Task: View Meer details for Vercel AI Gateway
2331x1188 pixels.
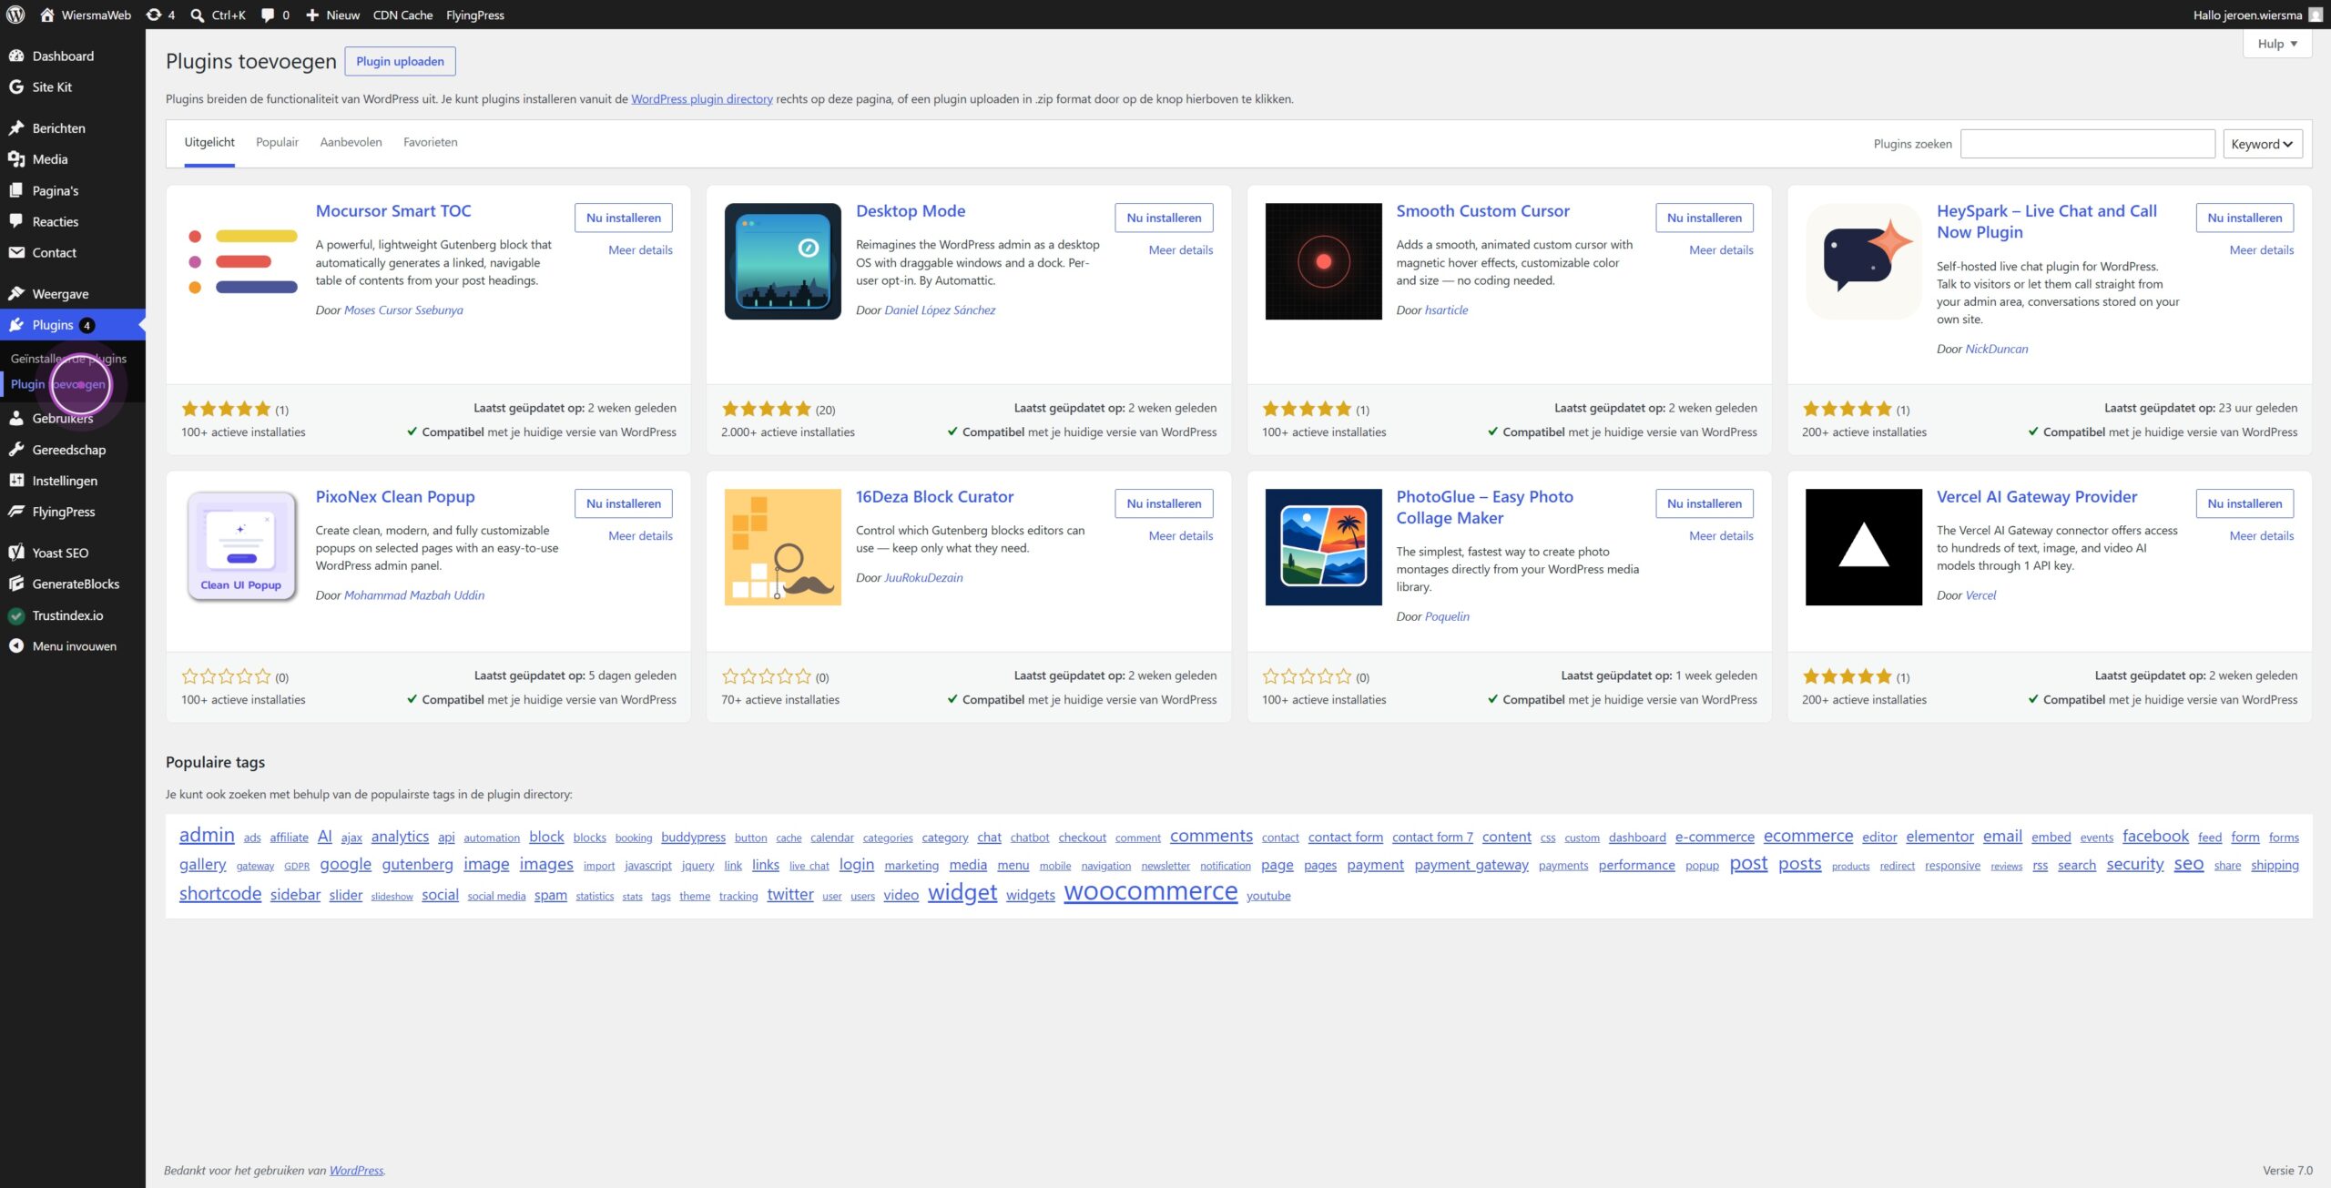Action: coord(2261,535)
